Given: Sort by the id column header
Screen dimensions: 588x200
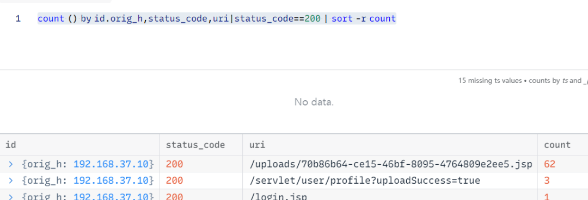Looking at the screenshot, I should tap(10, 145).
